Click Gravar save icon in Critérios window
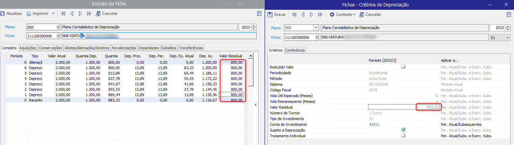Screen dimensions: 514x145 click(270, 14)
